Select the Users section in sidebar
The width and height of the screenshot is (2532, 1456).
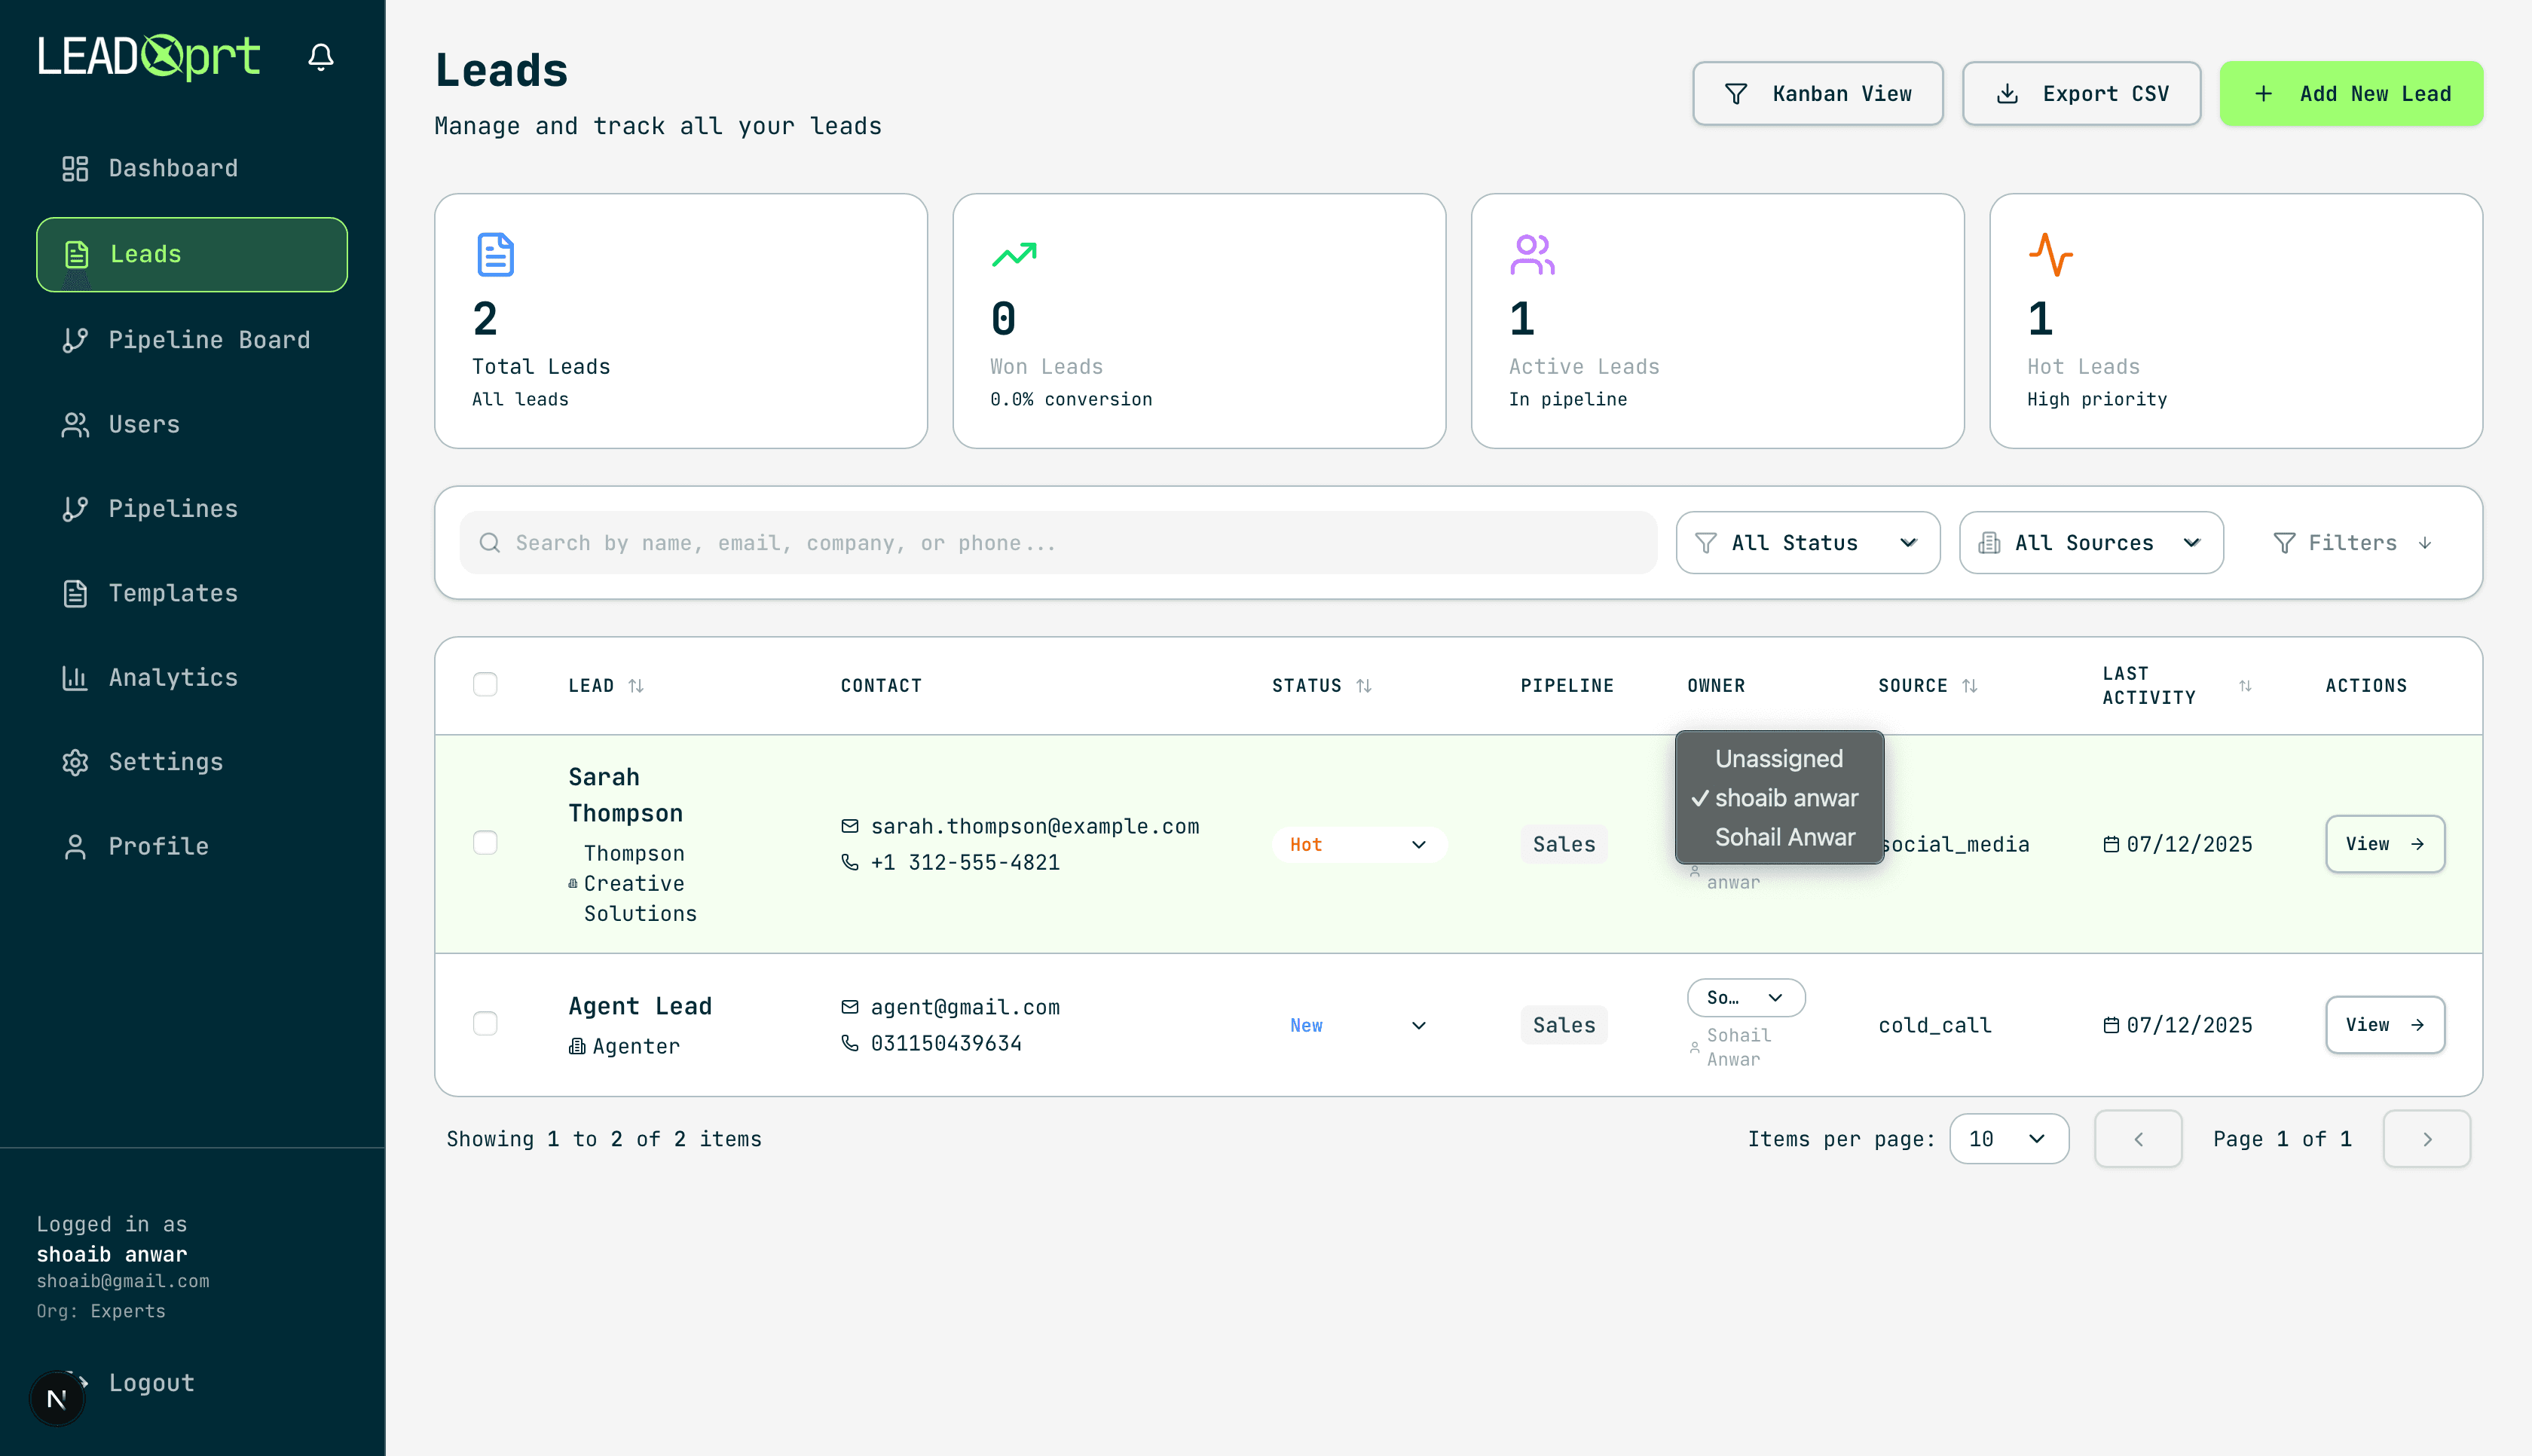(x=143, y=424)
